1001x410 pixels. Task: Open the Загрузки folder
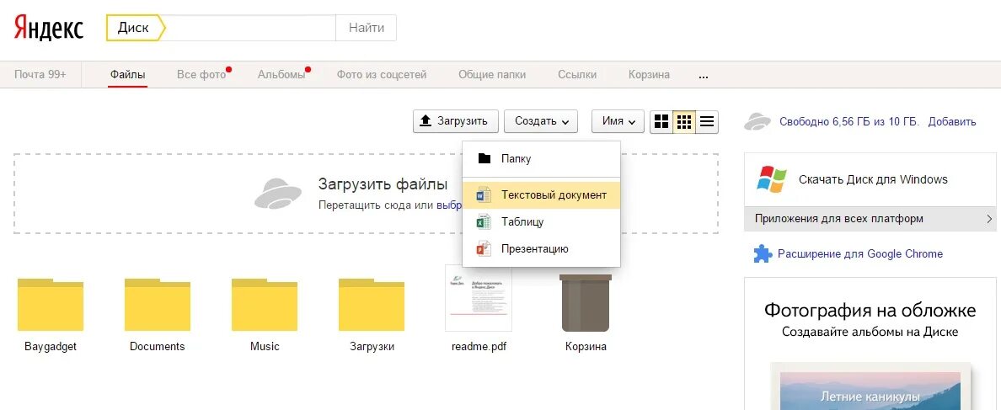pyautogui.click(x=372, y=305)
